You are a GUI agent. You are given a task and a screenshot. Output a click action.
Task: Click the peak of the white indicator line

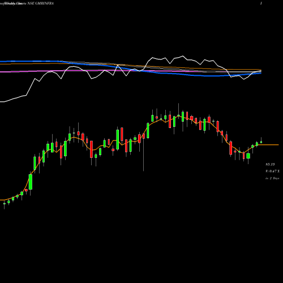(183, 56)
